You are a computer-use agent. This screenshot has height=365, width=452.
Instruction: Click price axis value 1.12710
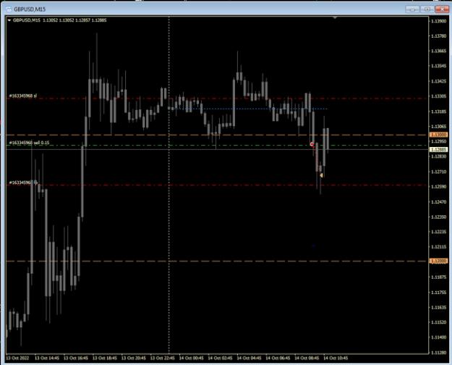click(x=438, y=172)
